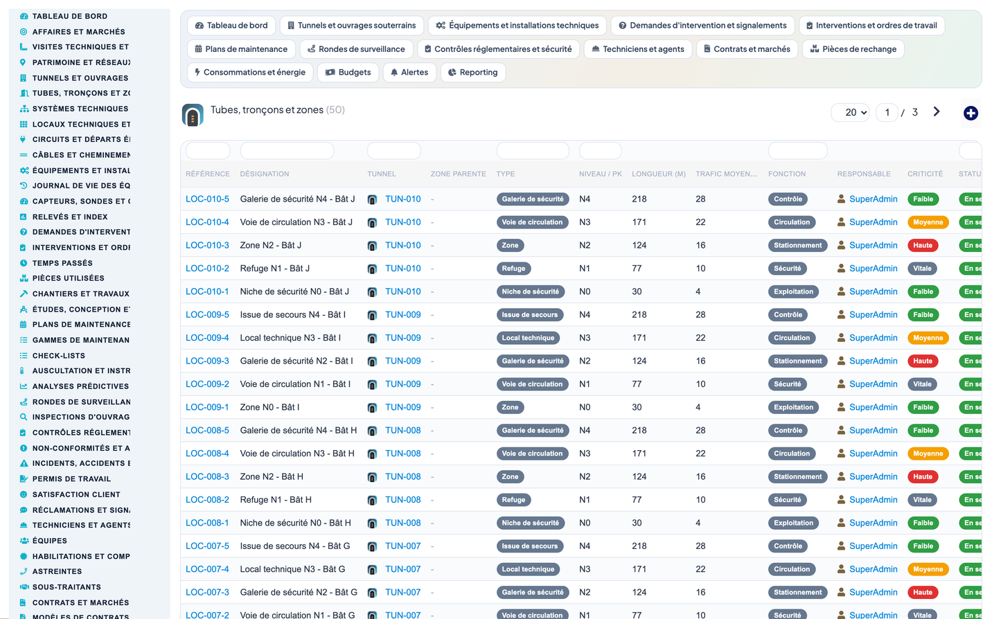Viewport: 1001px width, 619px height.
Task: Click the tunnel icon beside Tubes, tronçons et zones
Action: click(193, 115)
